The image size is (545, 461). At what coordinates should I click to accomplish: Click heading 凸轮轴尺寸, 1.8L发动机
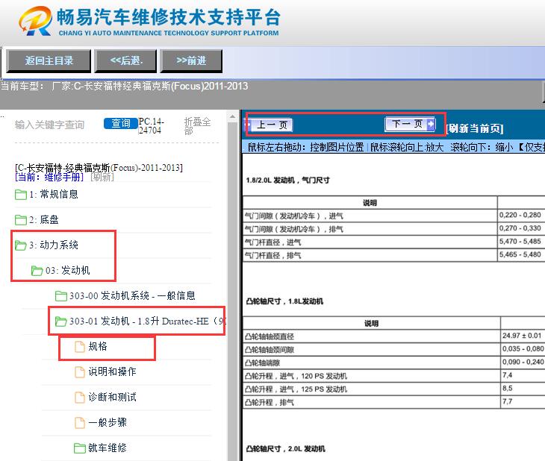point(284,301)
